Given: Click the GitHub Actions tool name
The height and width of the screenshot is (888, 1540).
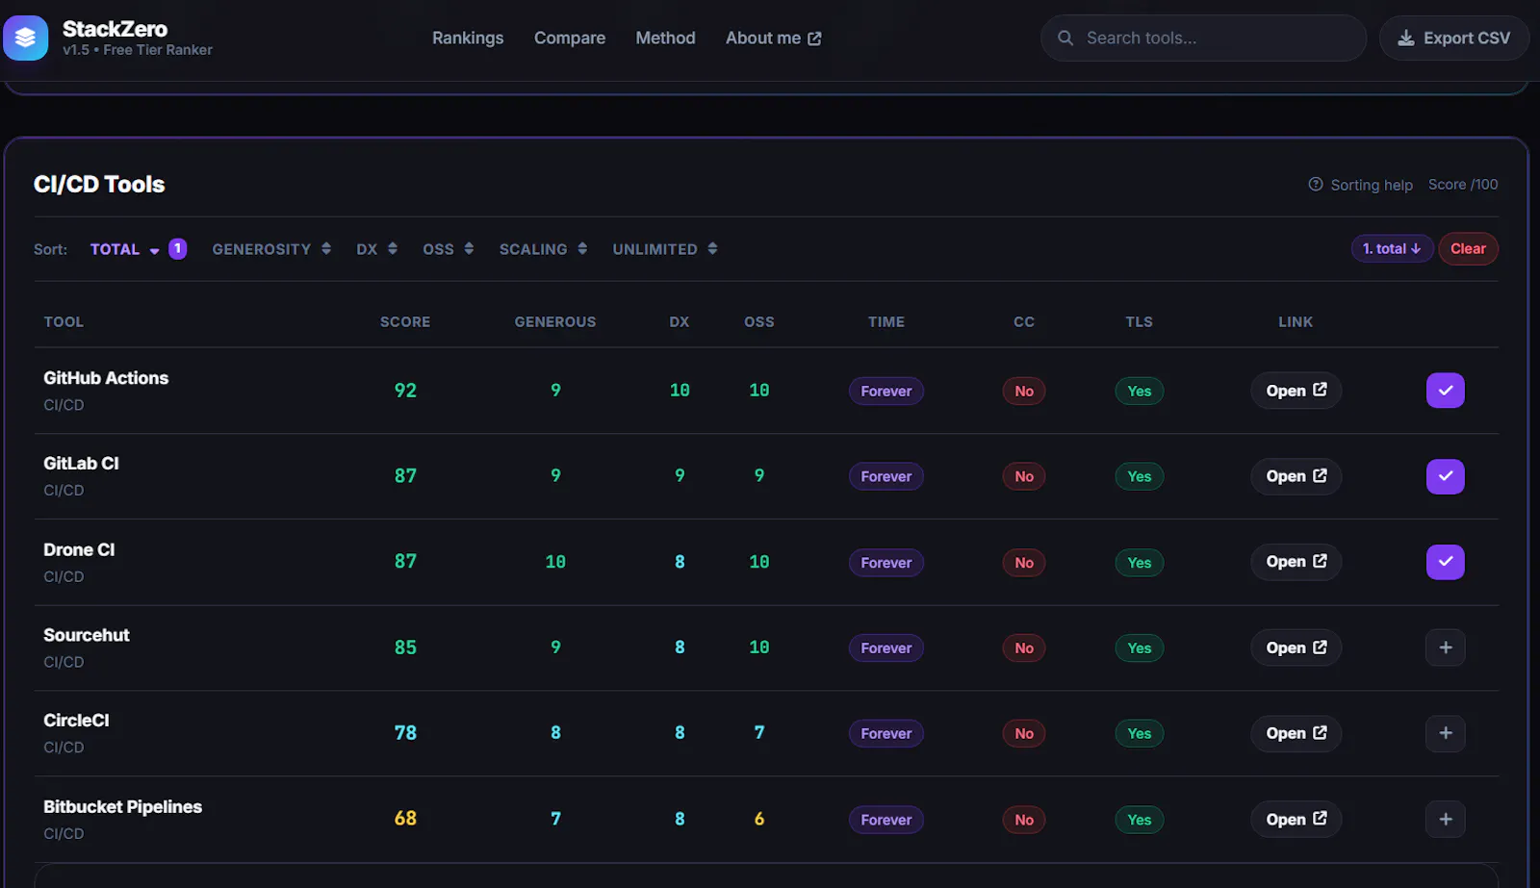Looking at the screenshot, I should tap(106, 378).
